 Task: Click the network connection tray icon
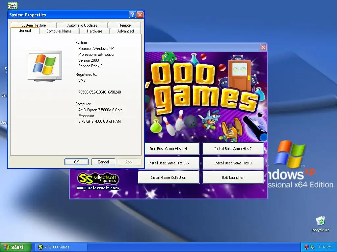[x=313, y=247]
